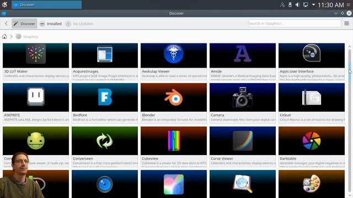Click the Cubeview title text
353x198 pixels.
(x=150, y=158)
